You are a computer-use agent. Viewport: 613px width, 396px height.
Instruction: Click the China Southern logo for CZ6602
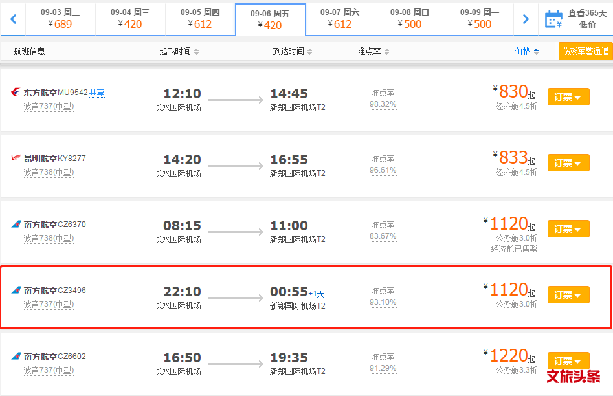coord(16,356)
